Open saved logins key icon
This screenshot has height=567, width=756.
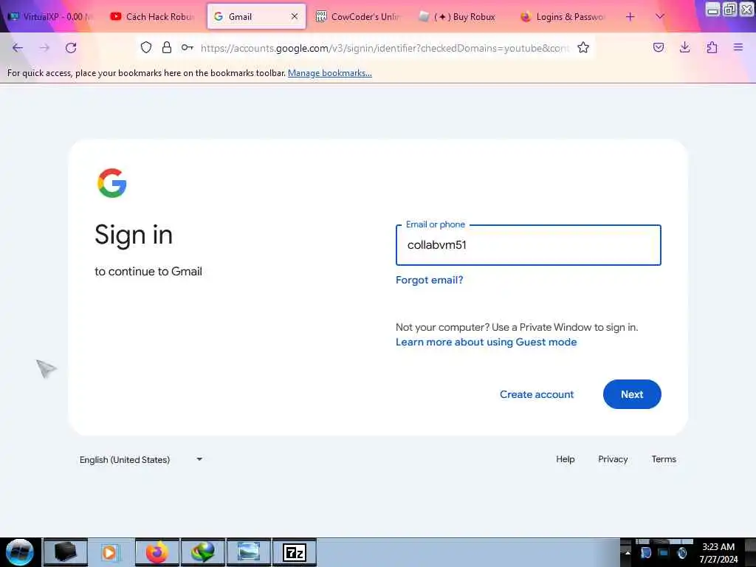tap(187, 47)
